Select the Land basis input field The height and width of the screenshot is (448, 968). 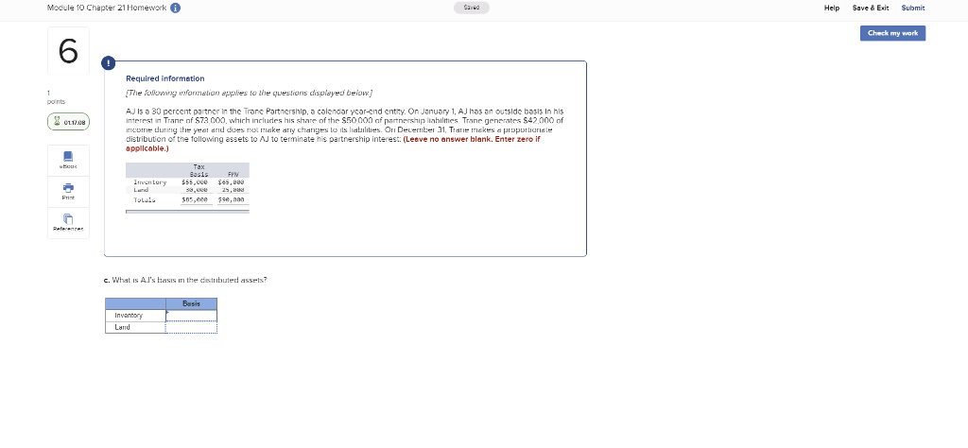(191, 327)
